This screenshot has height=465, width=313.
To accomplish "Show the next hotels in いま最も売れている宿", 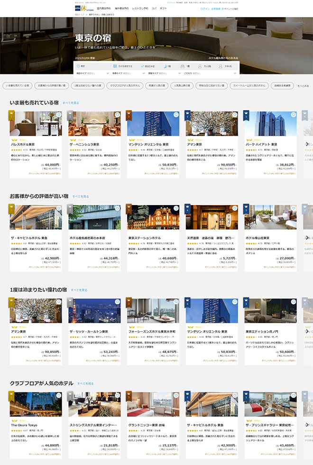I will tap(307, 144).
